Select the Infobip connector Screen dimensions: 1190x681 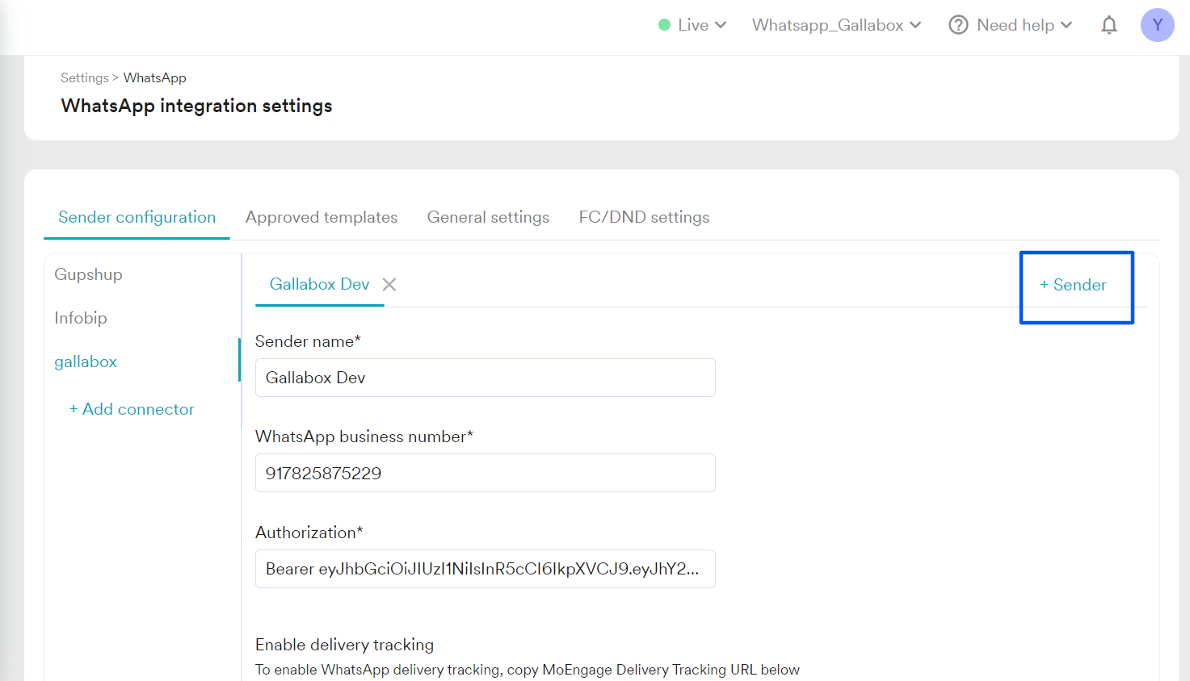tap(81, 318)
